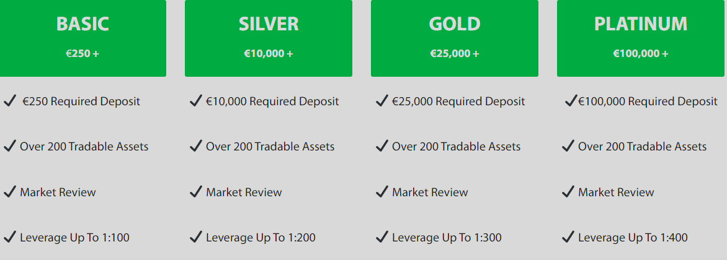Click the checkmark beside €10,000 Required Deposit
Viewport: 727px width, 260px height.
[x=196, y=100]
